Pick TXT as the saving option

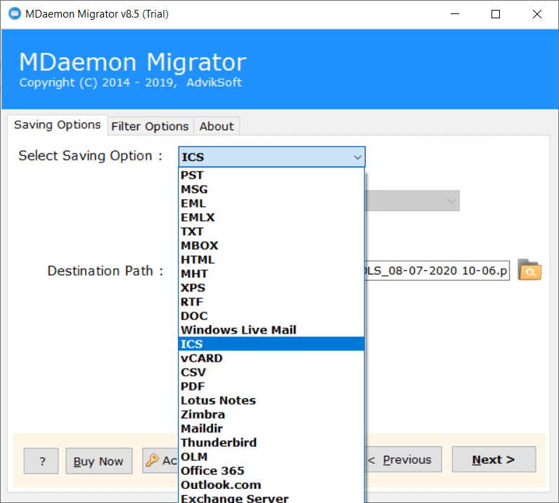pyautogui.click(x=271, y=231)
